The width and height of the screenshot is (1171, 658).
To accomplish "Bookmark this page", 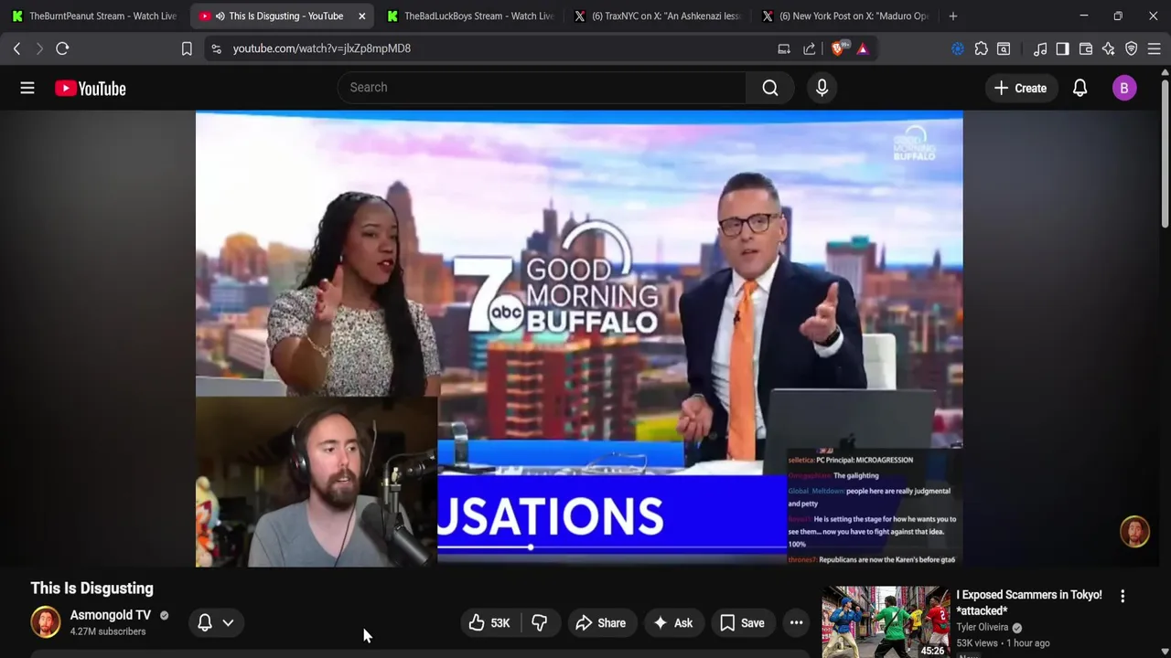I will 187,48.
